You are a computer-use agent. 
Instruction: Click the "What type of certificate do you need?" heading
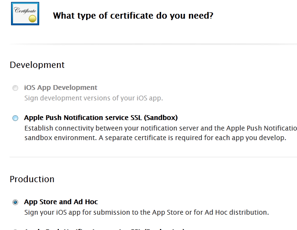(x=133, y=15)
